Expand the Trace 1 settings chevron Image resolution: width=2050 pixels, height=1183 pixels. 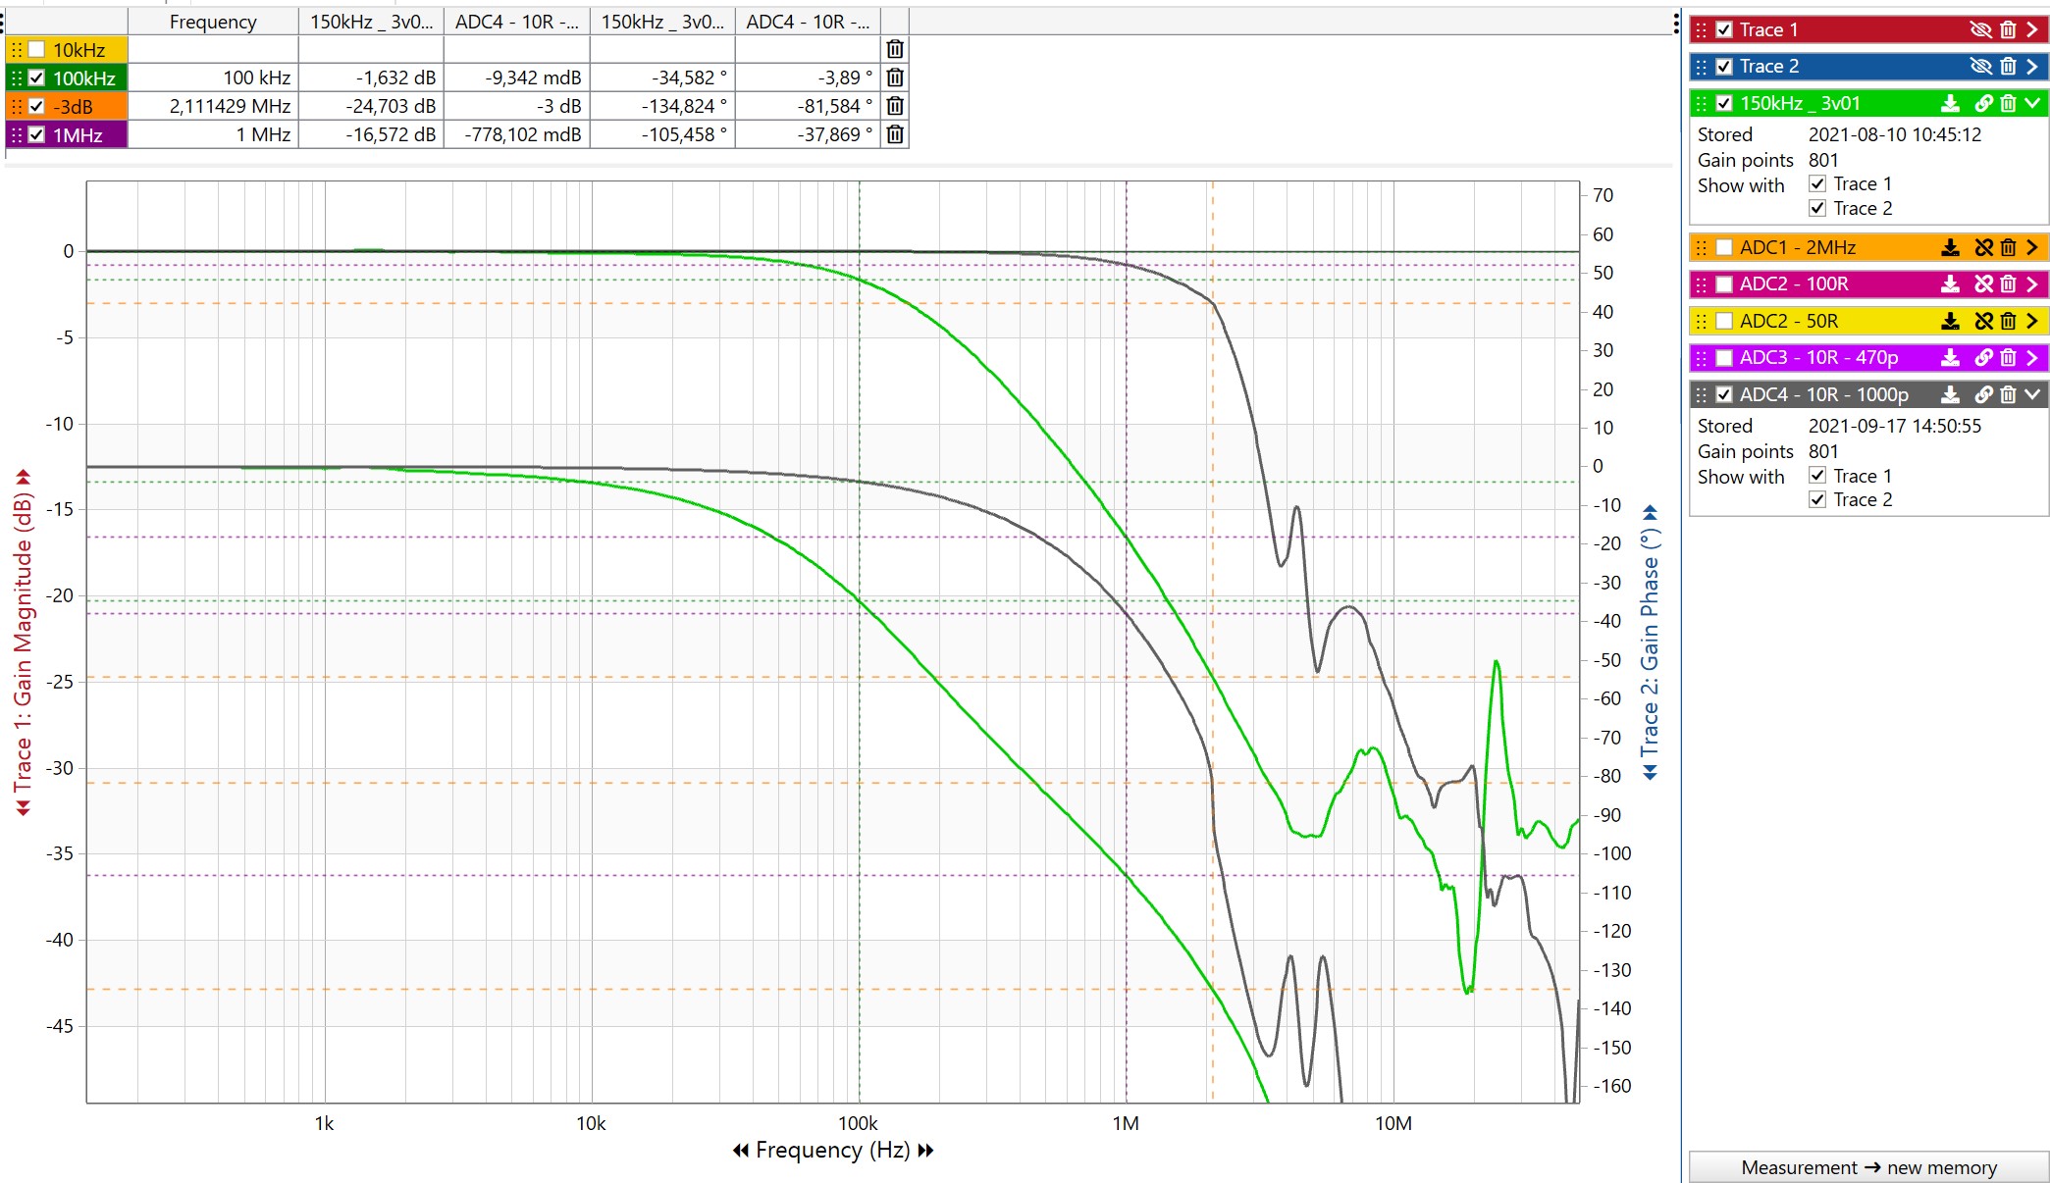coord(2031,29)
